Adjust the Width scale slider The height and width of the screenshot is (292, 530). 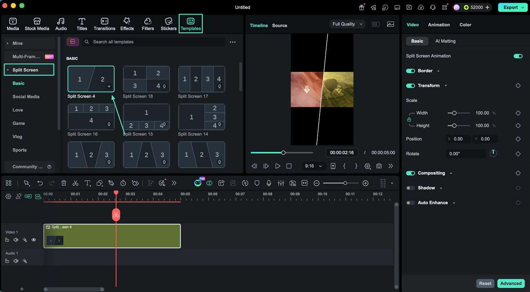(459, 113)
